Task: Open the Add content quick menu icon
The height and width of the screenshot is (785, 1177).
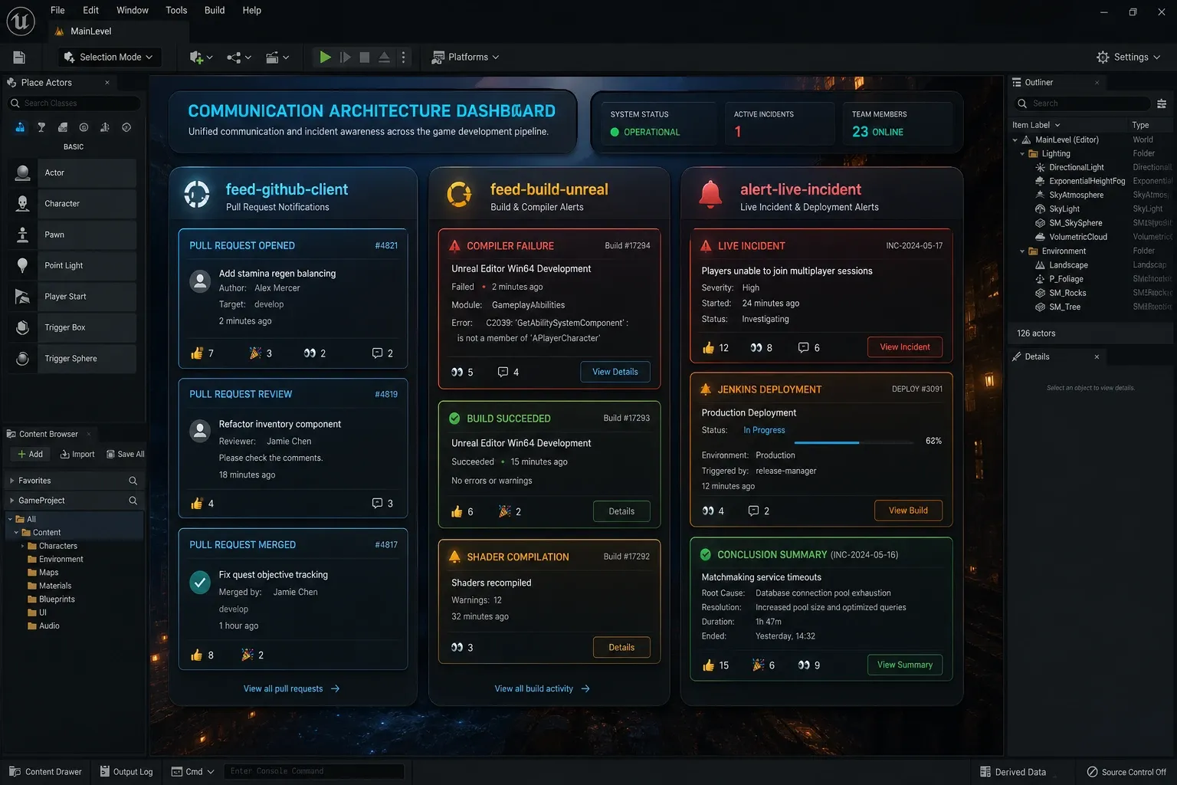Action: pos(201,57)
